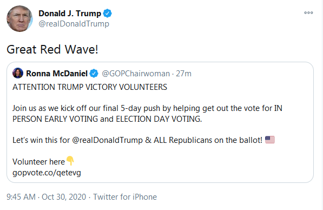The width and height of the screenshot is (323, 210).
Task: Open the Donald J. Trump display name
Action: pos(70,14)
